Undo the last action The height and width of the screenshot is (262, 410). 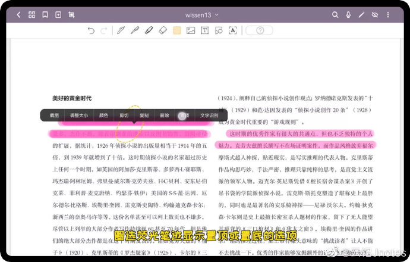pos(91,30)
